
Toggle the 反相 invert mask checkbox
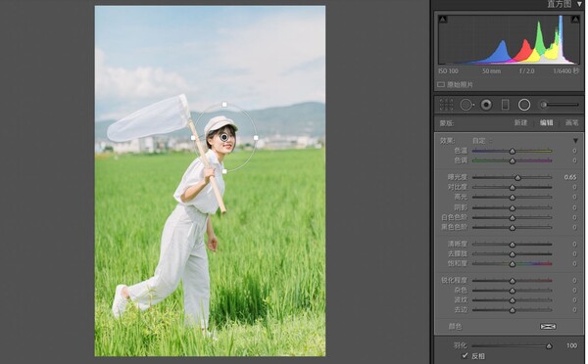click(465, 356)
